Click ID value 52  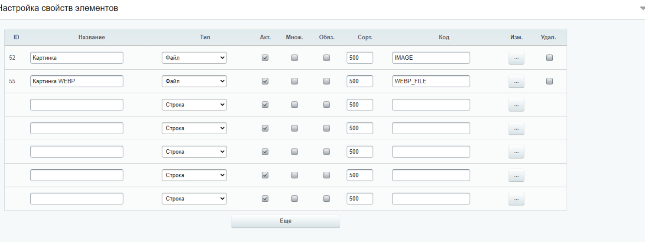click(x=12, y=58)
